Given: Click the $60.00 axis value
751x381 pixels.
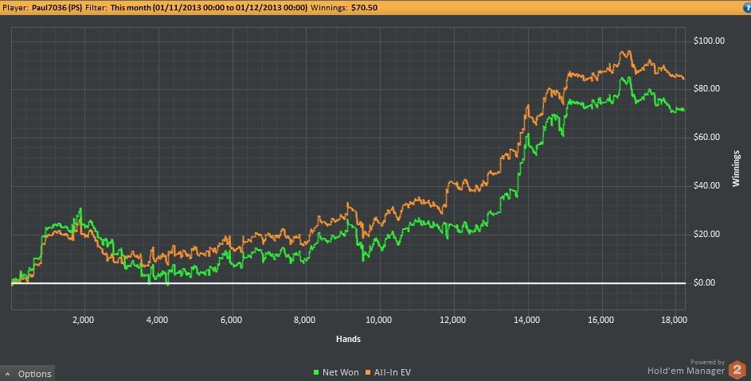Looking at the screenshot, I should coord(706,137).
